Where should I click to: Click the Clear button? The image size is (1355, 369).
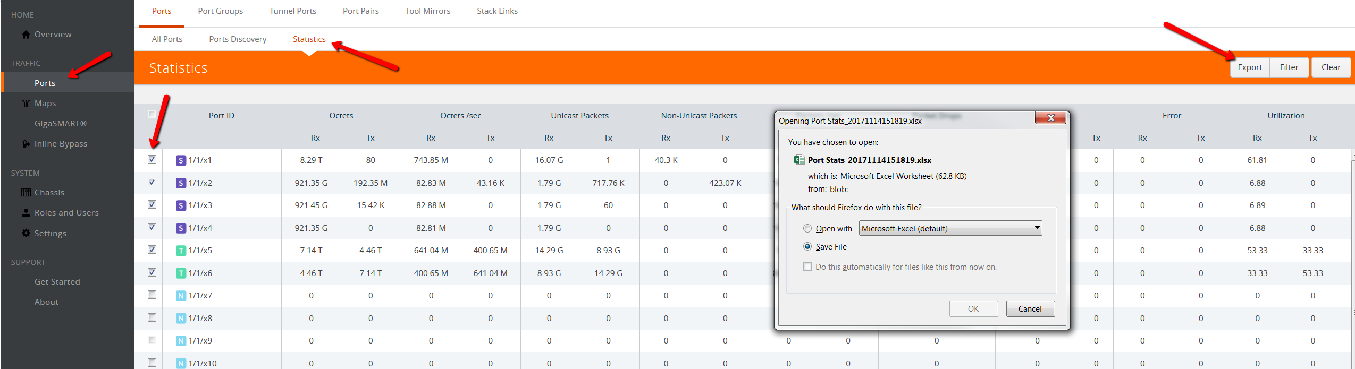click(x=1331, y=67)
